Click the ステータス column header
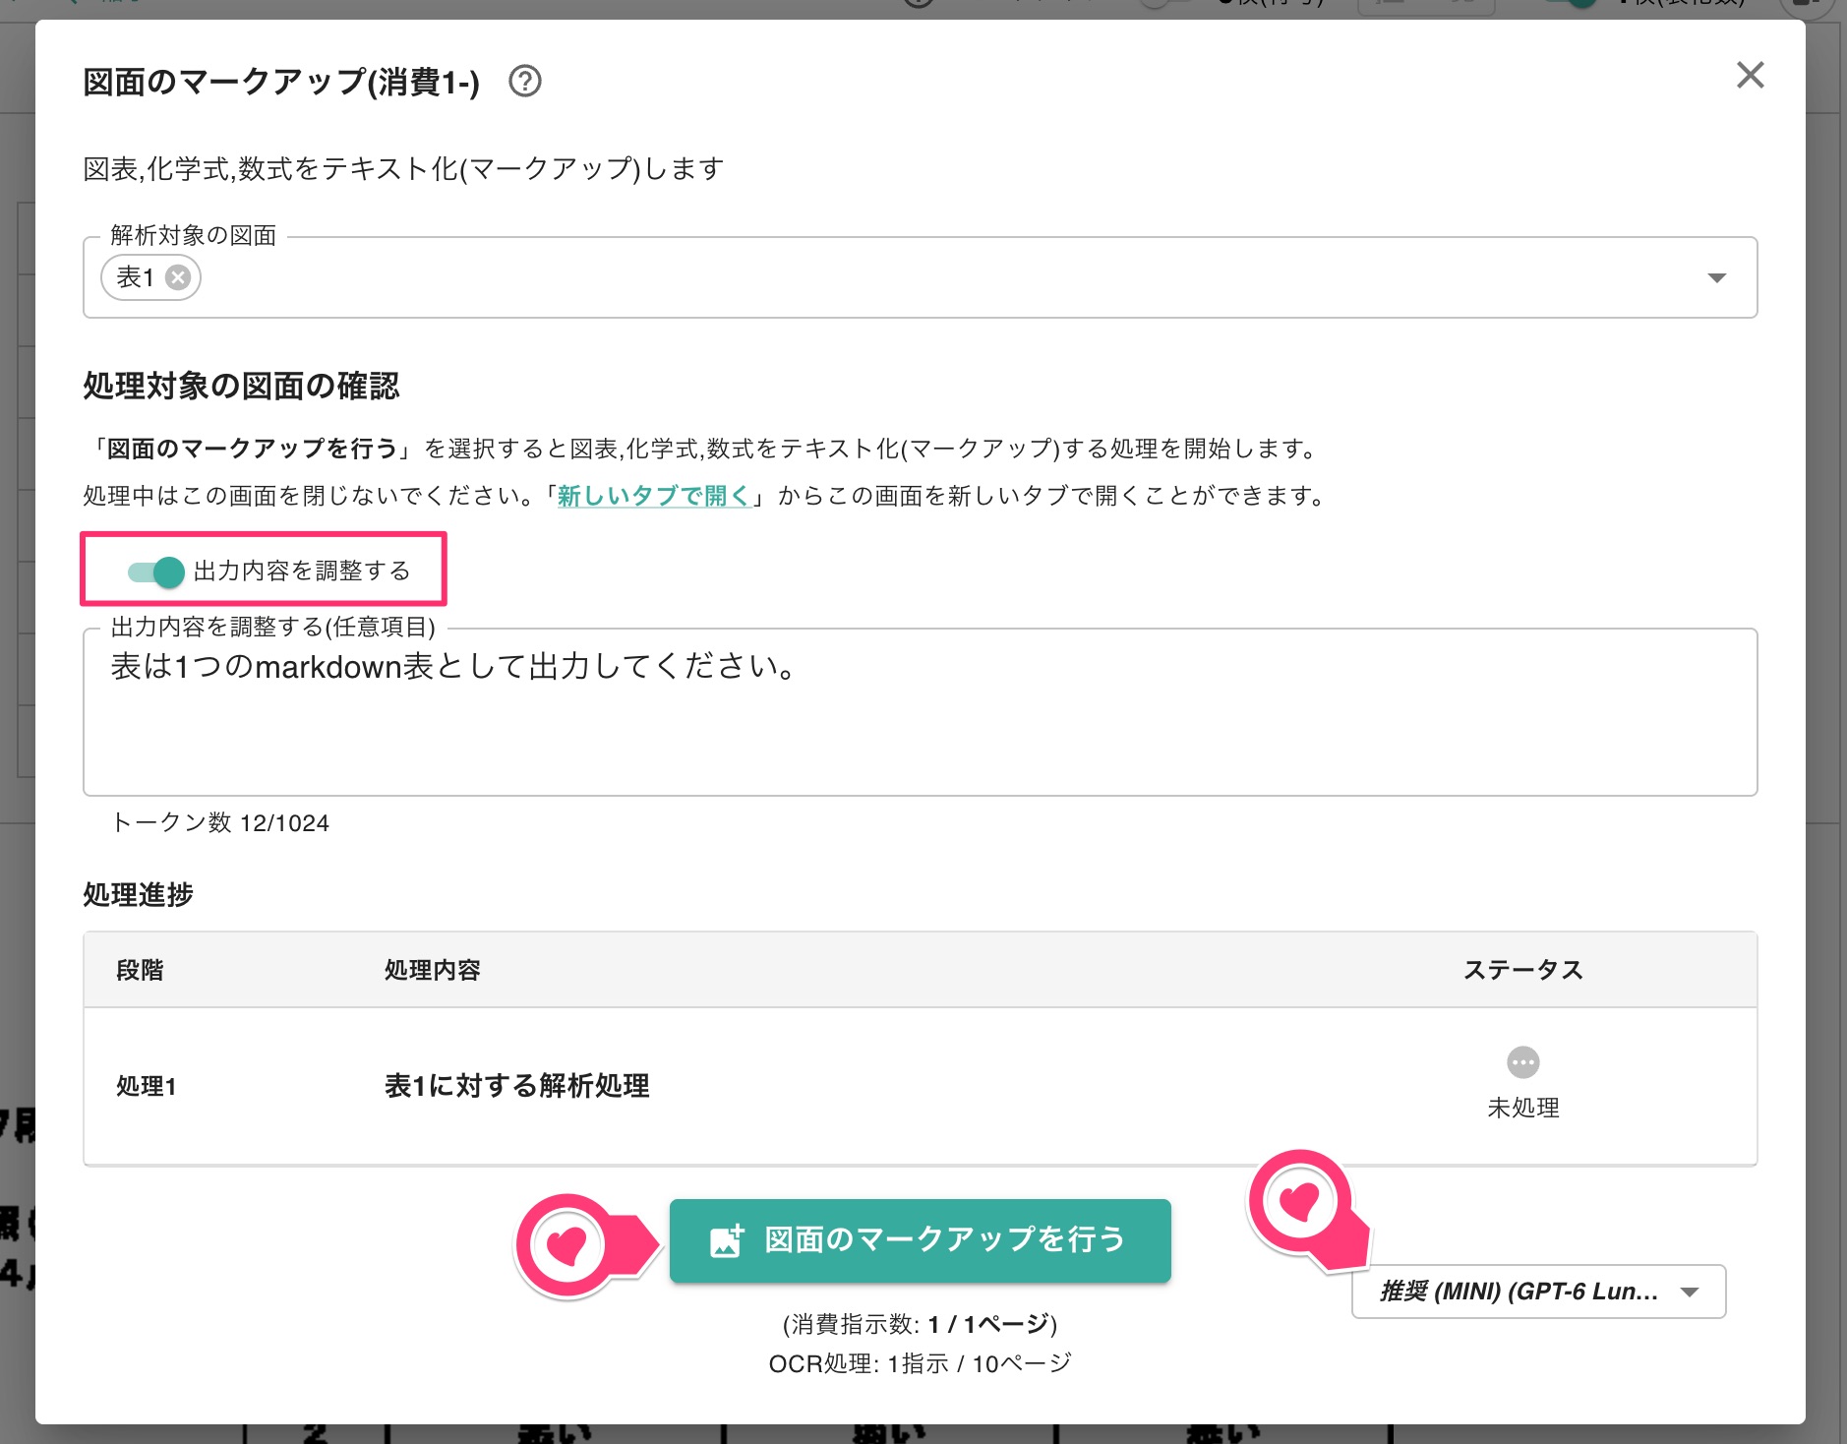The height and width of the screenshot is (1444, 1847). click(1522, 970)
